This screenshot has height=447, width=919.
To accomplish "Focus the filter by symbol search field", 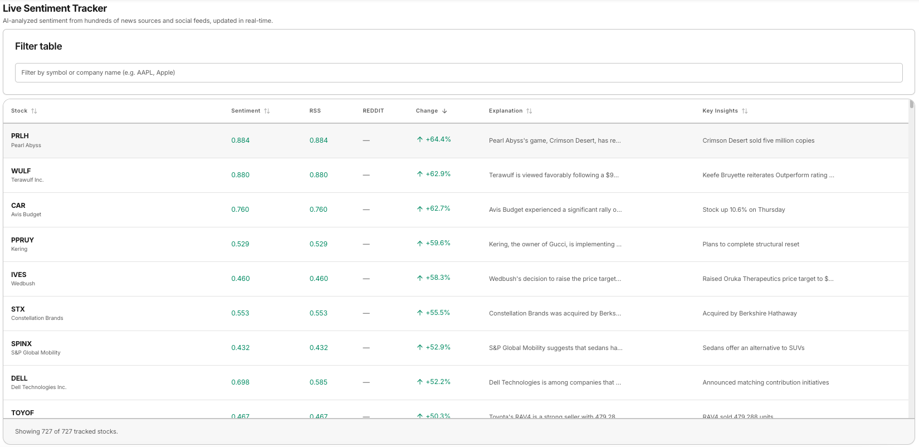I will 458,72.
